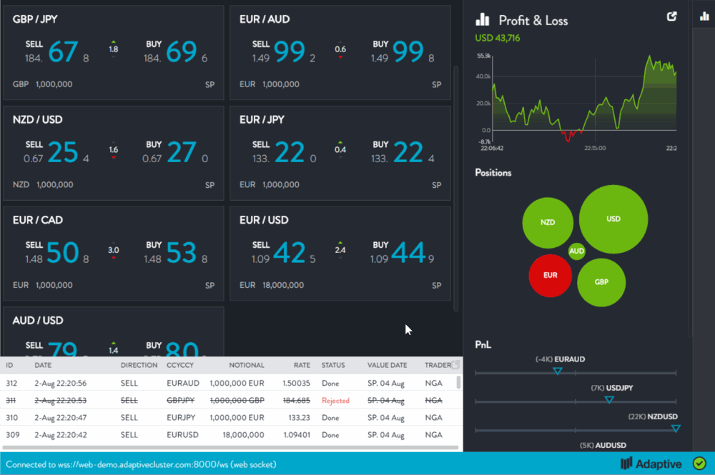Buy NZD/USD at 0.67270
The image size is (715, 475).
(177, 152)
